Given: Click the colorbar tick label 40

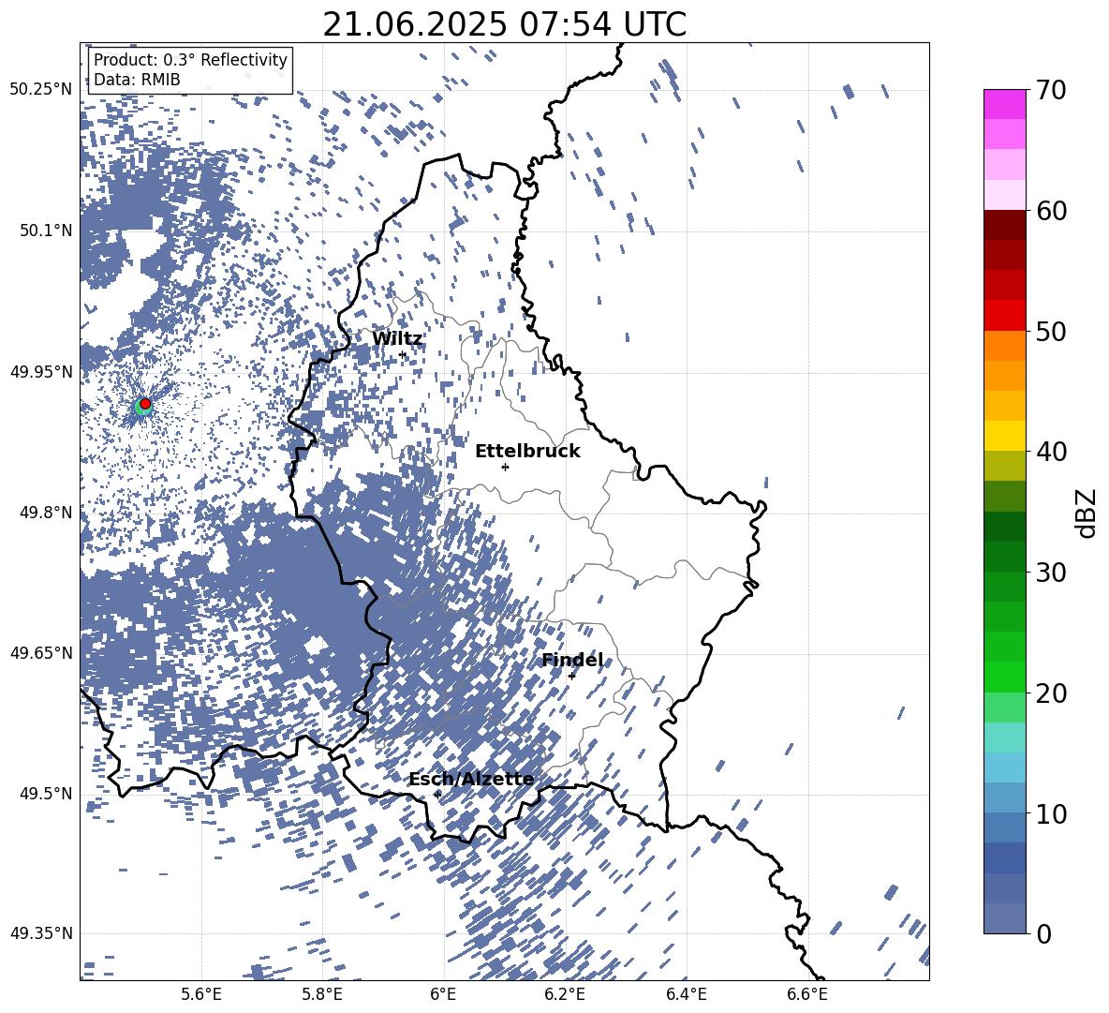Looking at the screenshot, I should click(x=1050, y=452).
